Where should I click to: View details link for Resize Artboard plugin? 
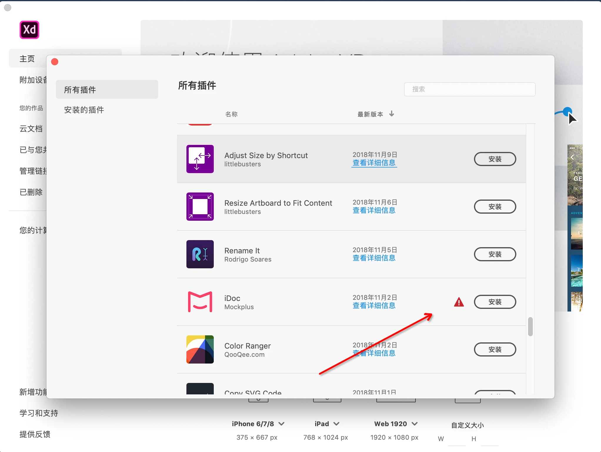(374, 210)
